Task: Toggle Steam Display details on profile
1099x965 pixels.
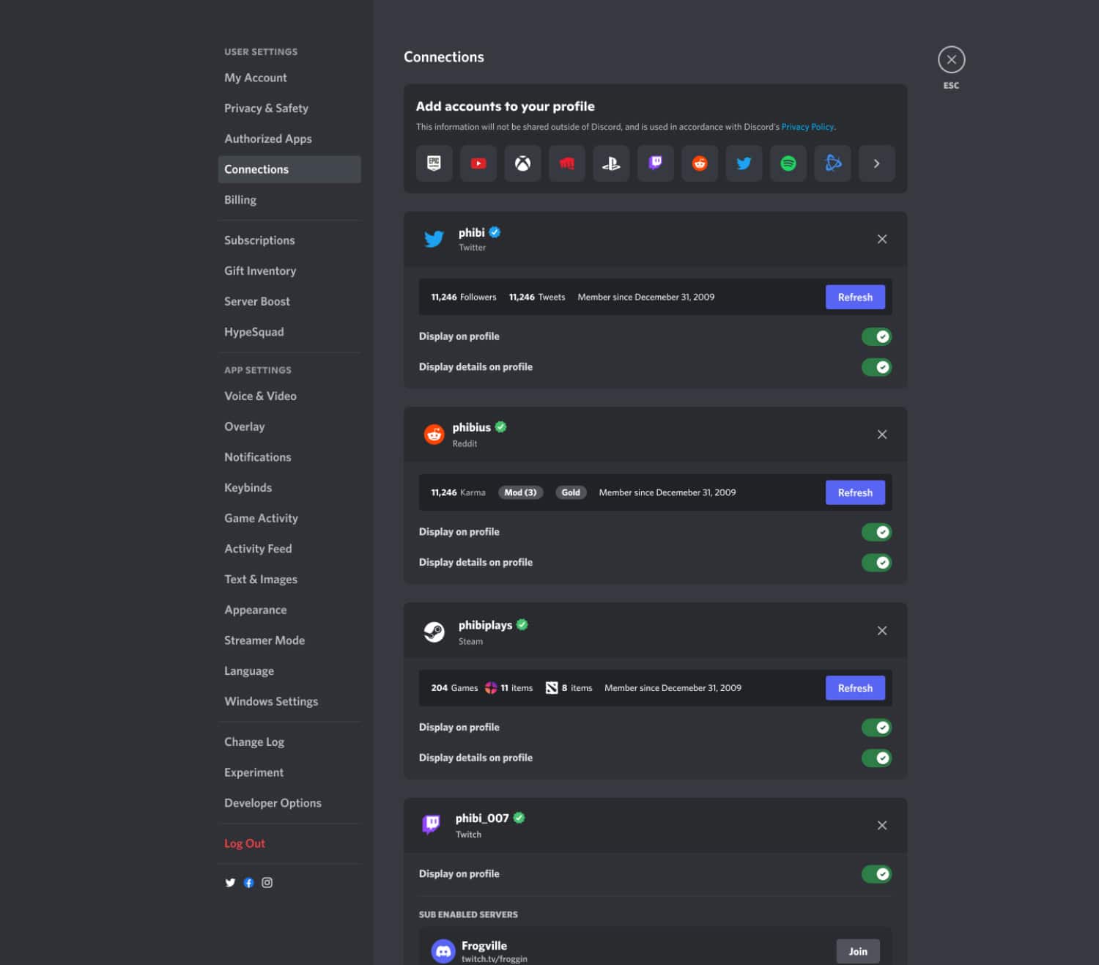Action: tap(876, 758)
